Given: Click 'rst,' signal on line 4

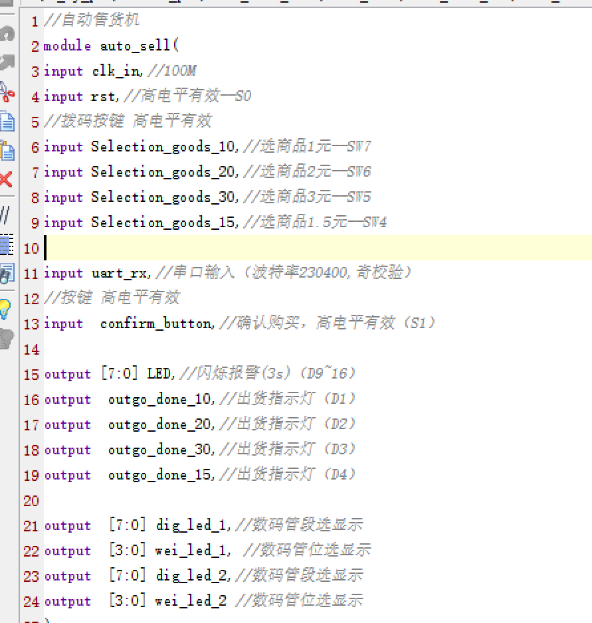Looking at the screenshot, I should [105, 96].
